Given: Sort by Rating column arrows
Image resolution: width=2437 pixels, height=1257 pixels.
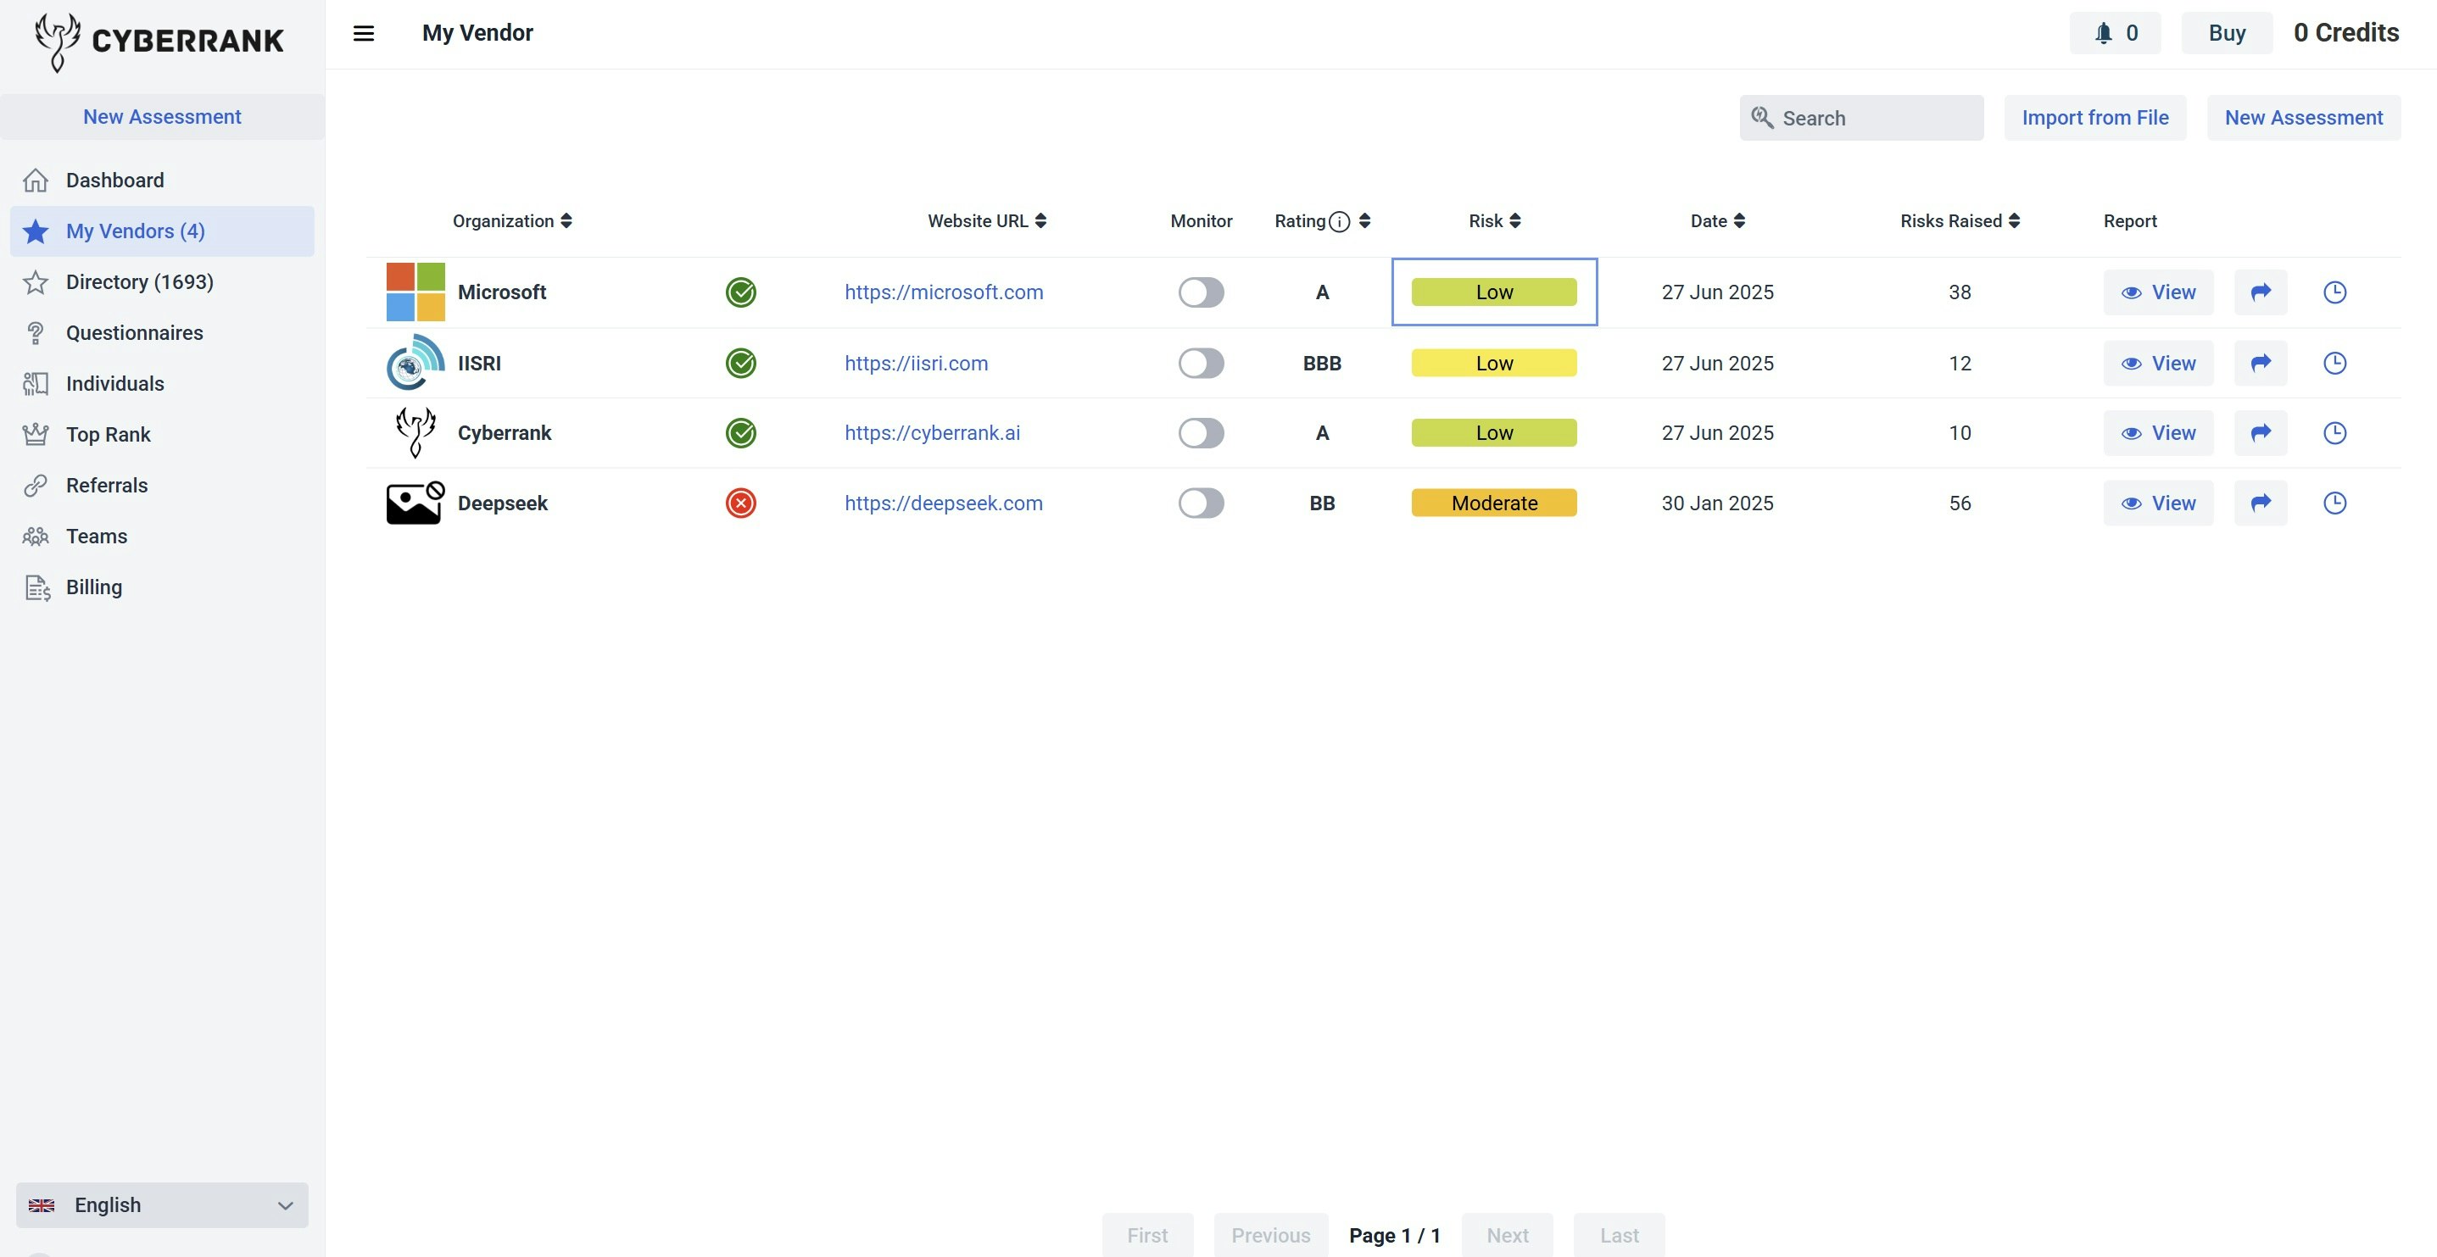Looking at the screenshot, I should 1364,221.
